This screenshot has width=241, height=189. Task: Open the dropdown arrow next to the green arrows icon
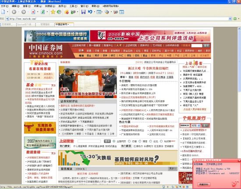77,12
